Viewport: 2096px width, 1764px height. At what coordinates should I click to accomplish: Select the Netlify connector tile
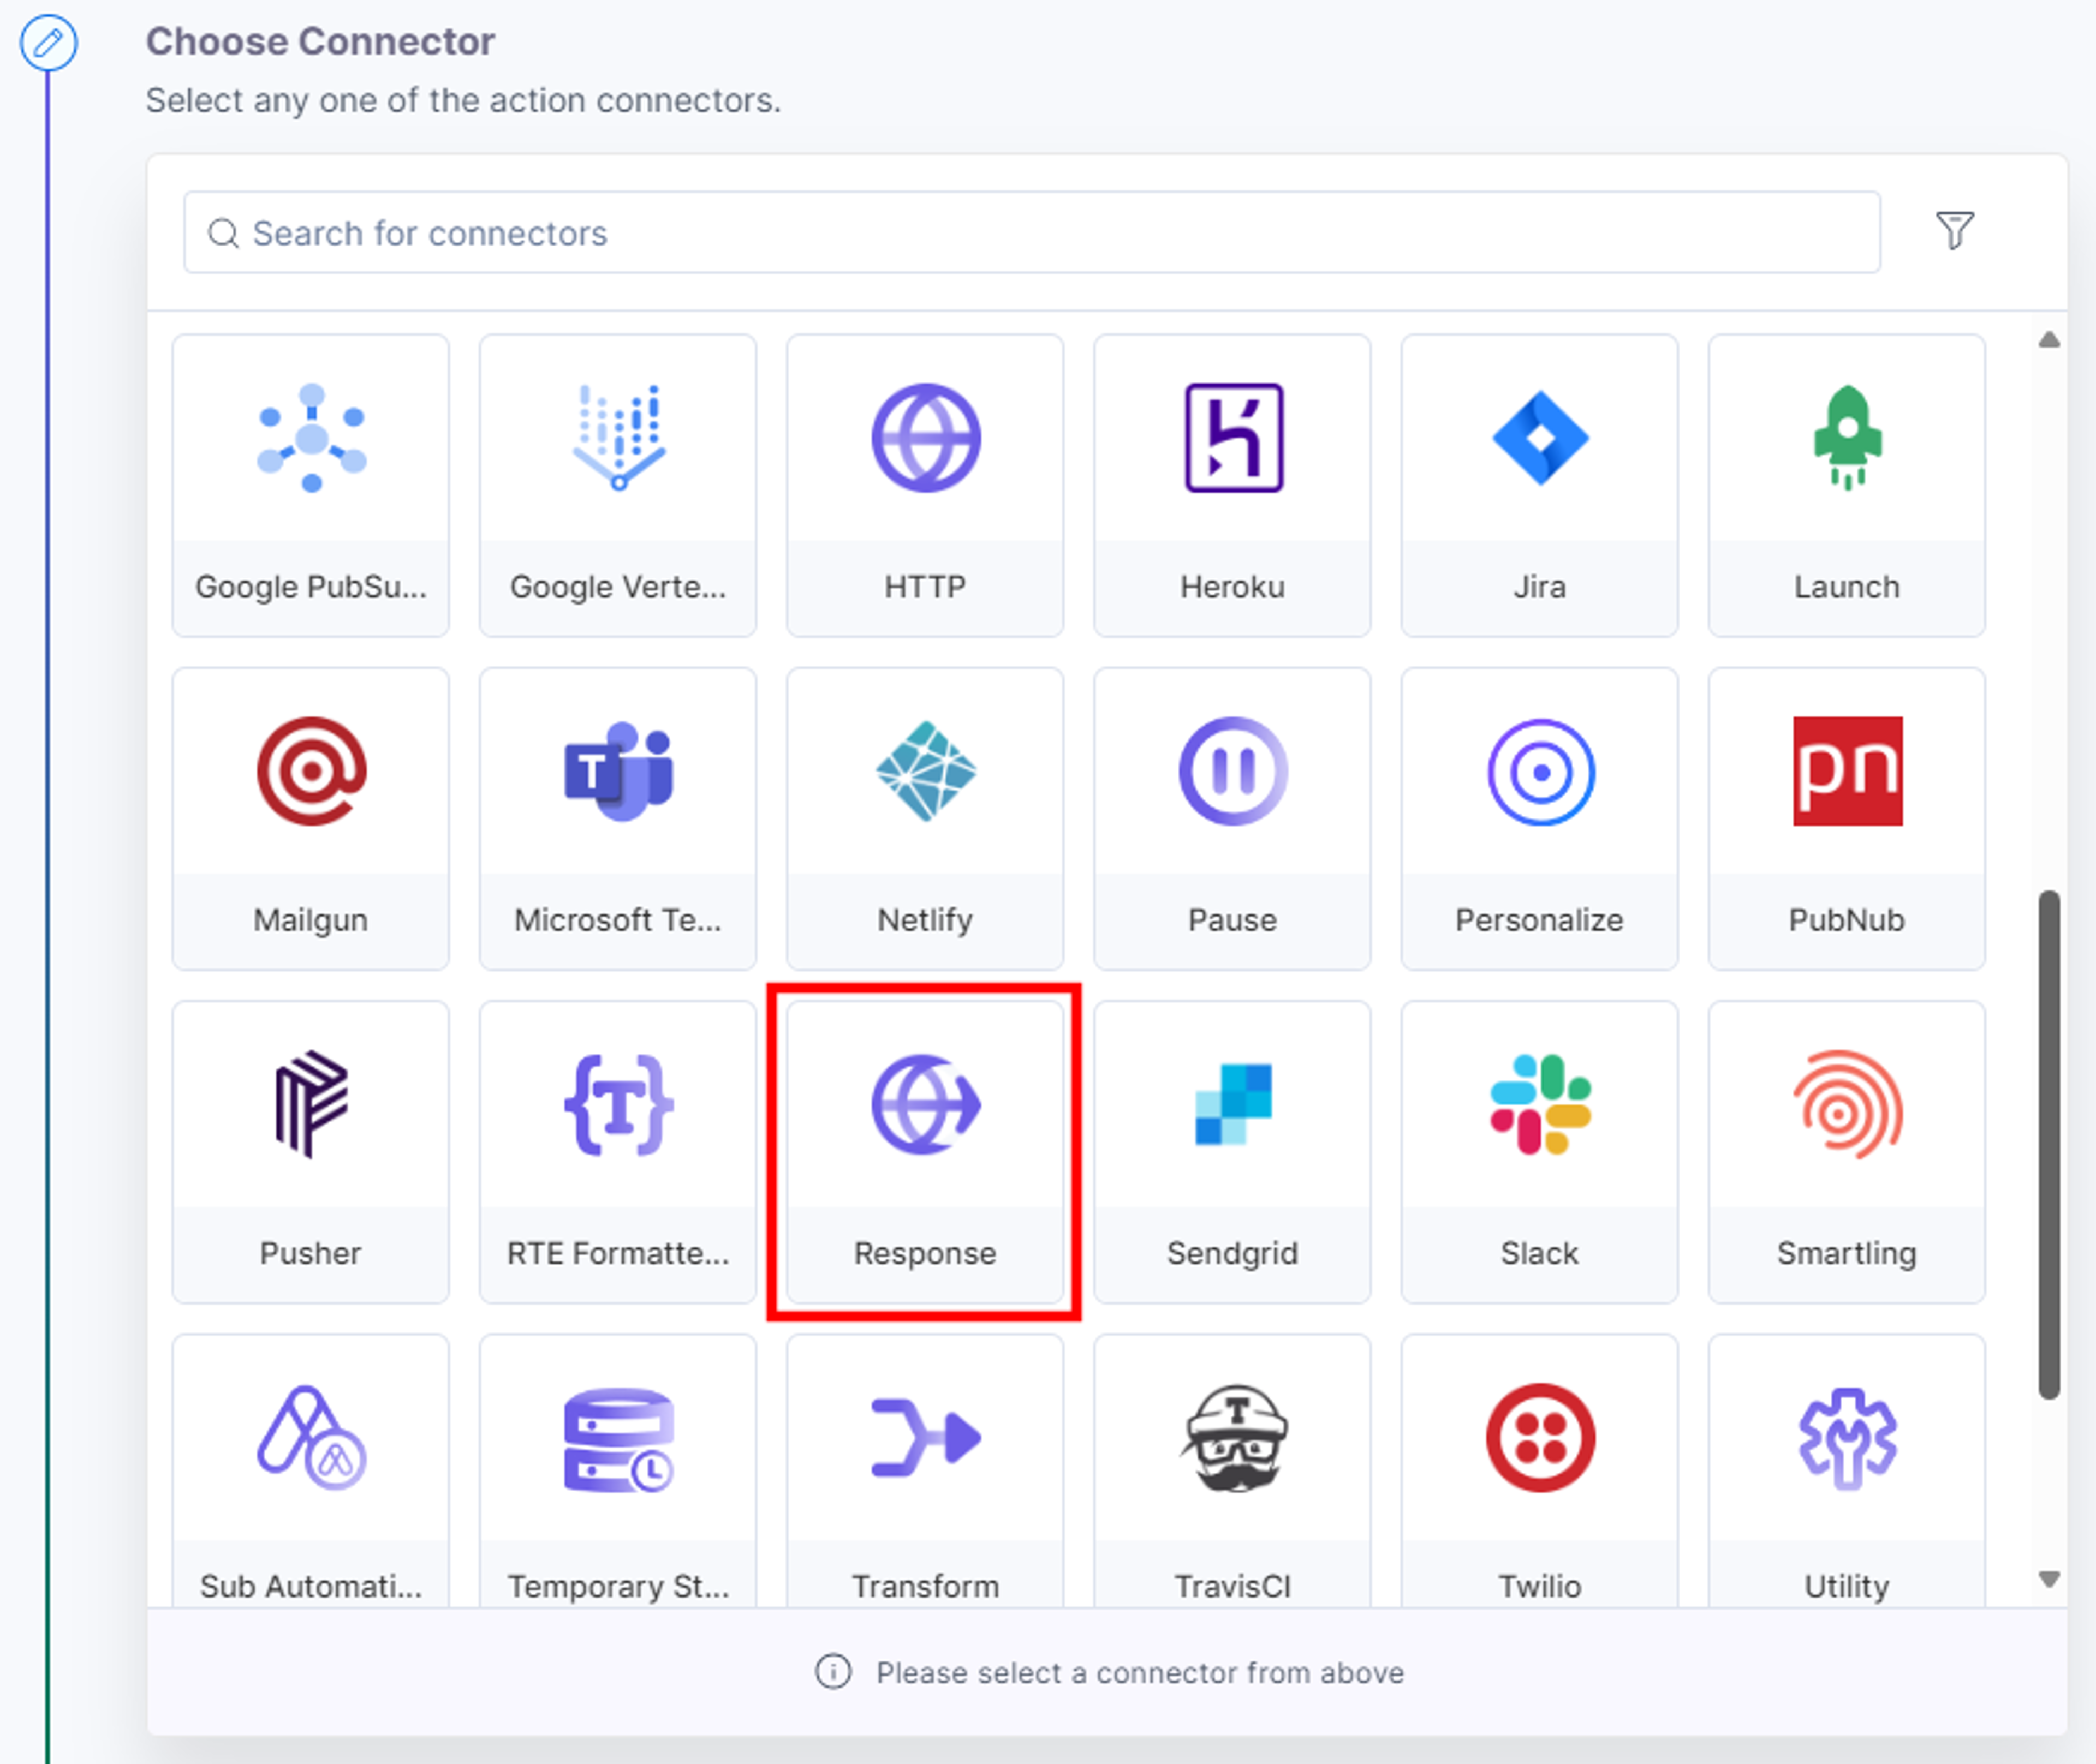coord(925,818)
